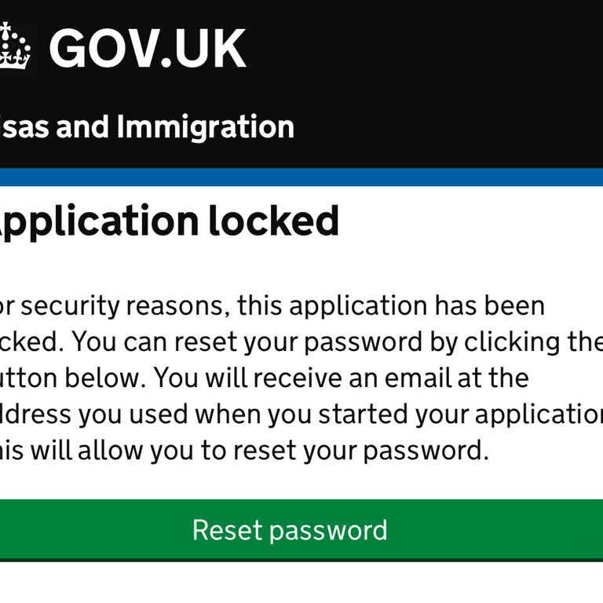
Task: Click the white area right of 'Application locked'
Action: (x=471, y=222)
